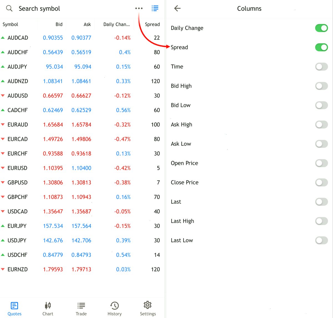The image size is (333, 318).
Task: Click the Spread column header
Action: click(x=152, y=24)
